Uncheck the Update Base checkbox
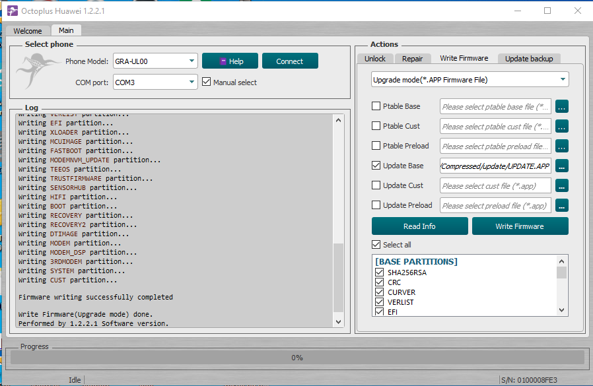Viewport: 593px width, 386px height. [x=376, y=166]
